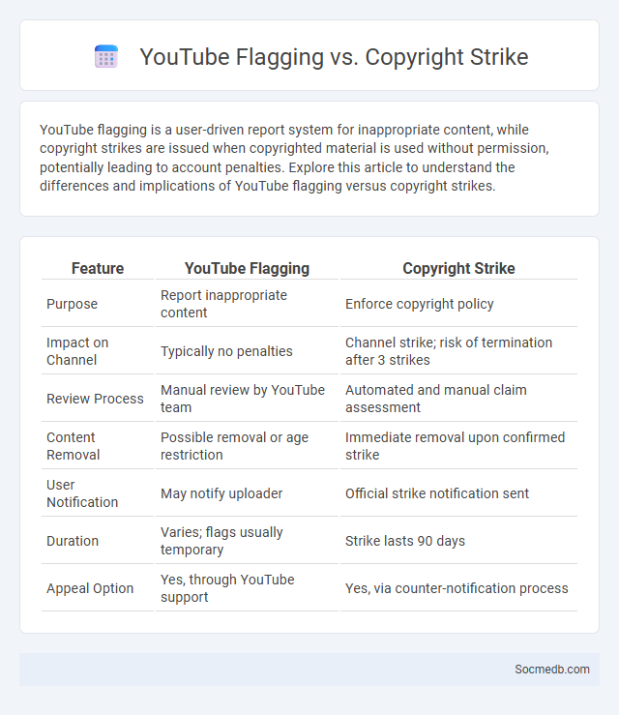Screen dimensions: 619x715
Task: Click the 'Purpose' row label
Action: (72, 304)
